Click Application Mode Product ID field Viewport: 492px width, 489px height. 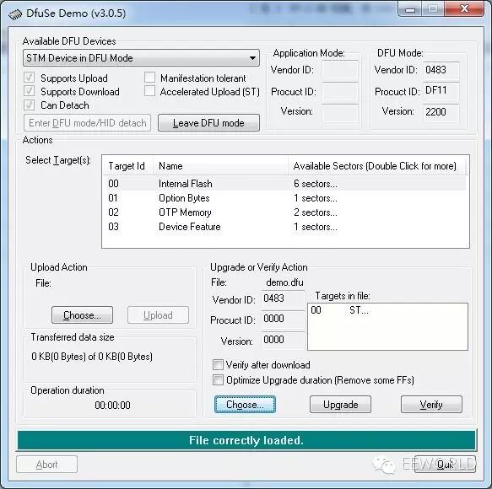tap(340, 91)
